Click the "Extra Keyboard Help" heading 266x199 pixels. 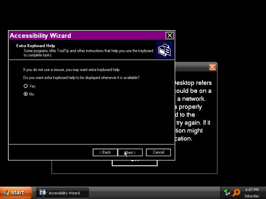click(x=36, y=46)
